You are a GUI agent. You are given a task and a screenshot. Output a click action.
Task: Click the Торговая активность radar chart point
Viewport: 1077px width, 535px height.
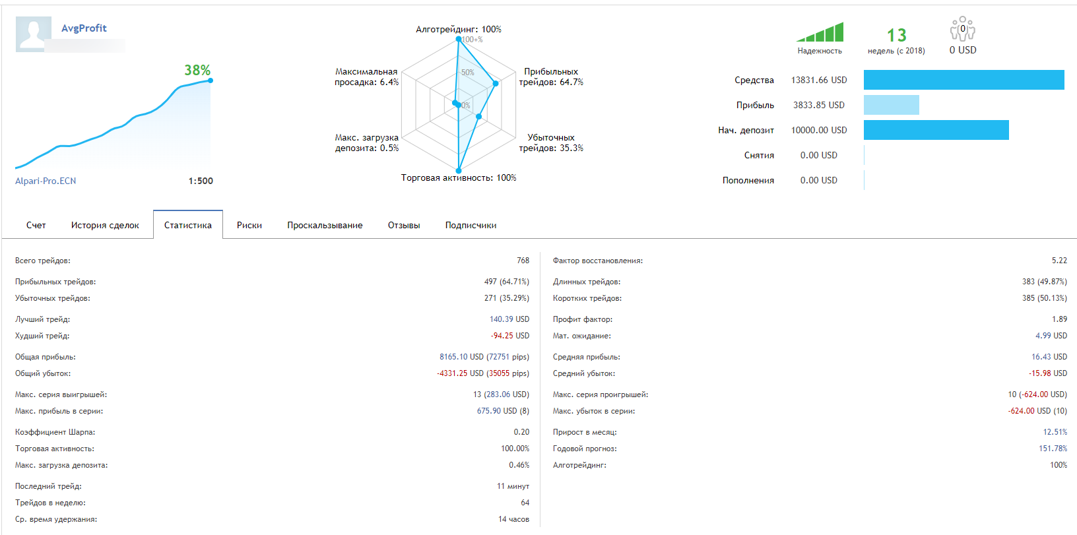click(x=459, y=170)
